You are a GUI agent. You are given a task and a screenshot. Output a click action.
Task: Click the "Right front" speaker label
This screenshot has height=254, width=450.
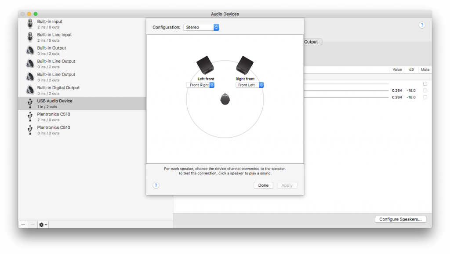(245, 79)
